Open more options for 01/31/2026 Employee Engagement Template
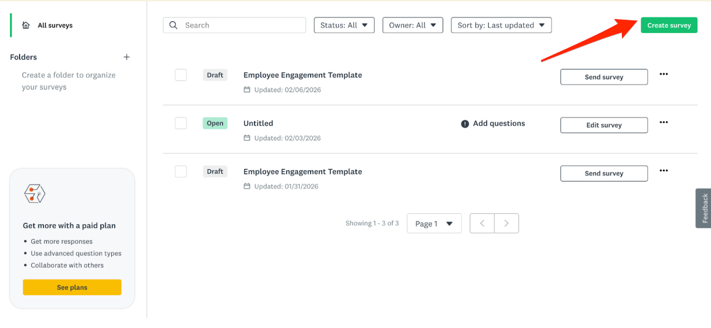 pos(664,170)
